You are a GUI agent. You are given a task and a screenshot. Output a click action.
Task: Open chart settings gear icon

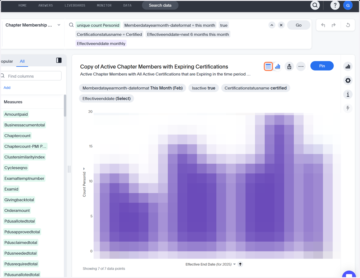(348, 80)
